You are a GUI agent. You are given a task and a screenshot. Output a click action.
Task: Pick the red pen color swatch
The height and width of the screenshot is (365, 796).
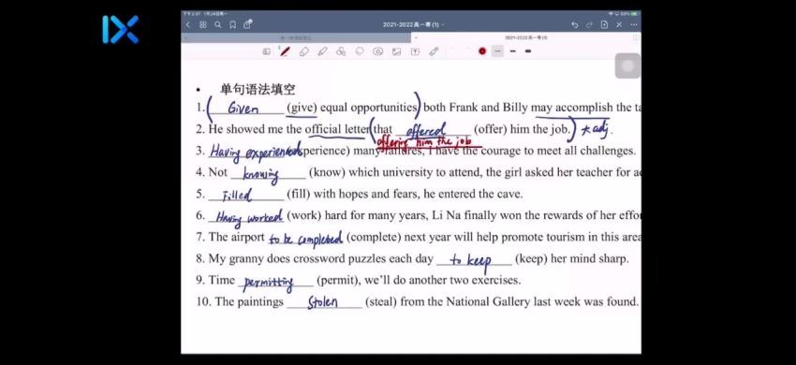coord(482,51)
